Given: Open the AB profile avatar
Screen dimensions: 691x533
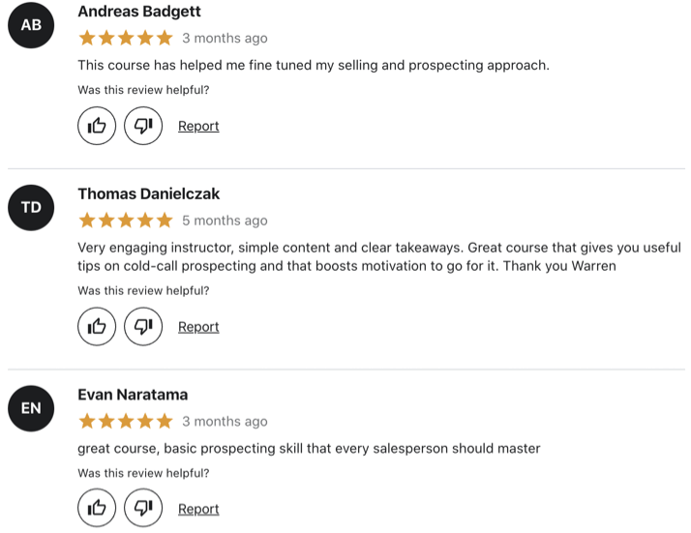Looking at the screenshot, I should click(x=31, y=25).
